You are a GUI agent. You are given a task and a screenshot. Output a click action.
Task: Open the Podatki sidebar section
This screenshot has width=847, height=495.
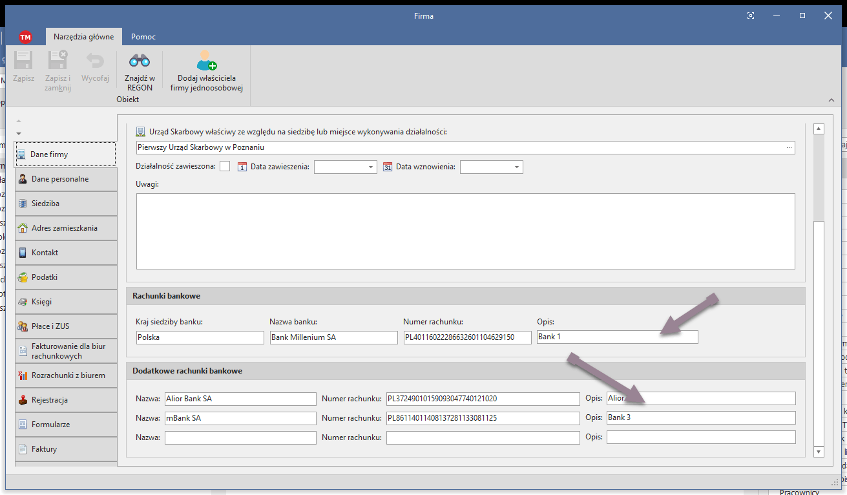tap(66, 277)
